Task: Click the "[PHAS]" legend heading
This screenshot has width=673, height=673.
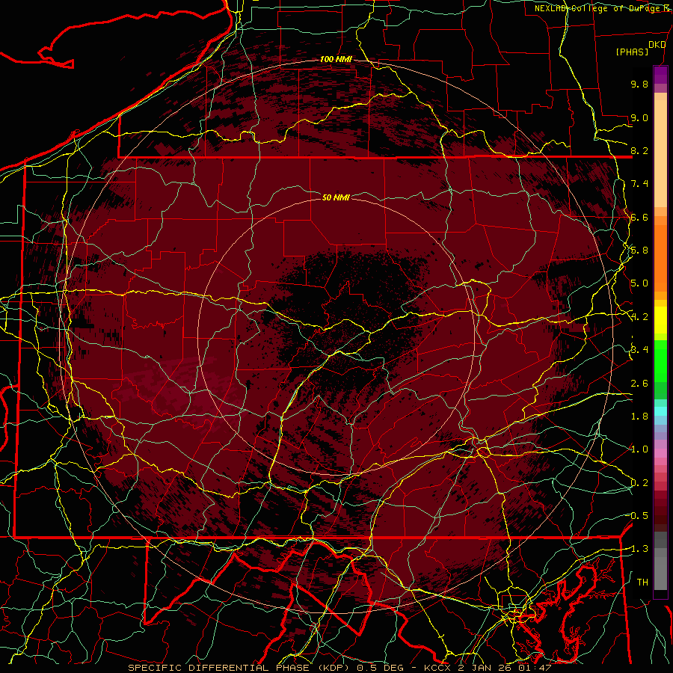Action: pyautogui.click(x=632, y=52)
